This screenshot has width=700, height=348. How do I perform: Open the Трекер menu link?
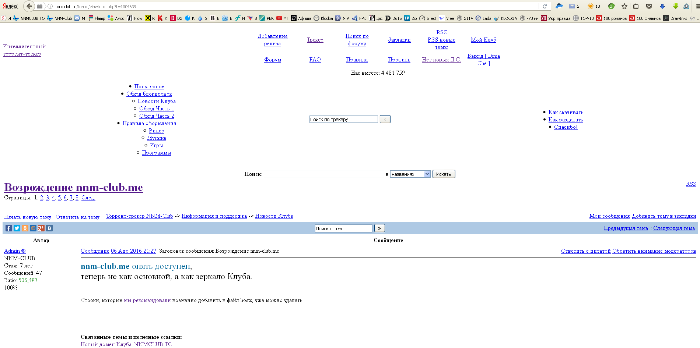315,40
